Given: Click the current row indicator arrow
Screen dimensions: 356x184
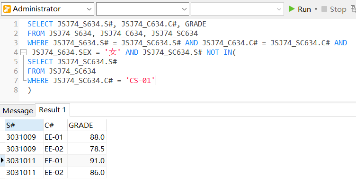Looking at the screenshot, I should [x=2, y=160].
